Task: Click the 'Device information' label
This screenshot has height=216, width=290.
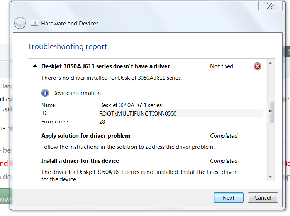Action: (76, 93)
